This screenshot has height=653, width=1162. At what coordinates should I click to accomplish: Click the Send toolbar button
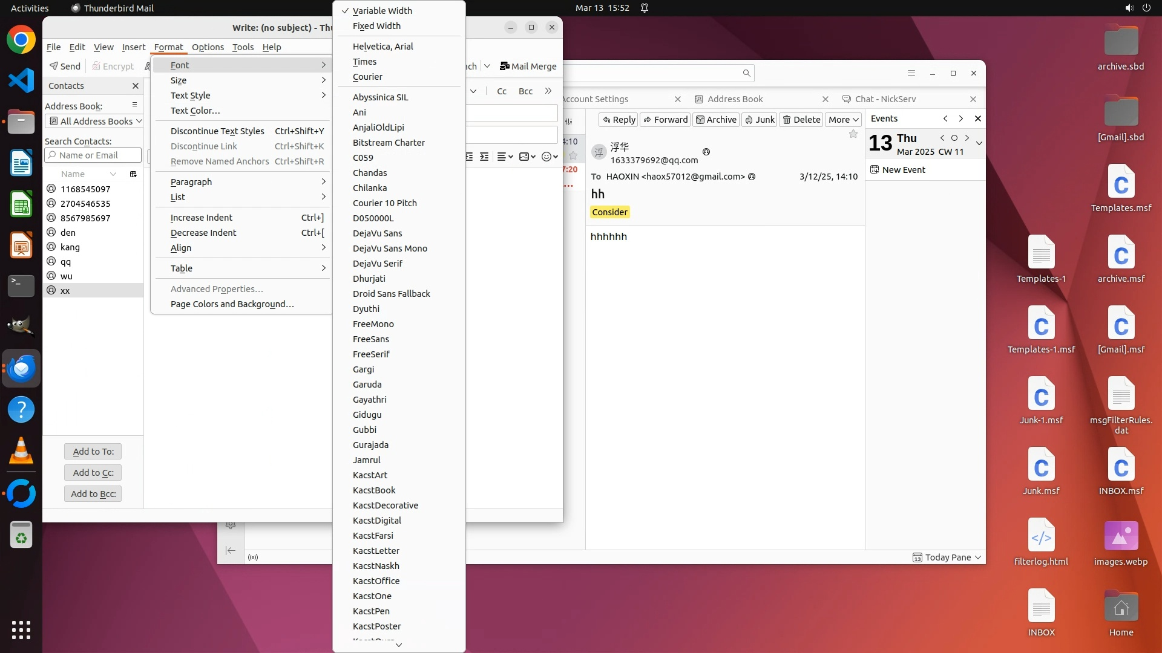coord(65,66)
